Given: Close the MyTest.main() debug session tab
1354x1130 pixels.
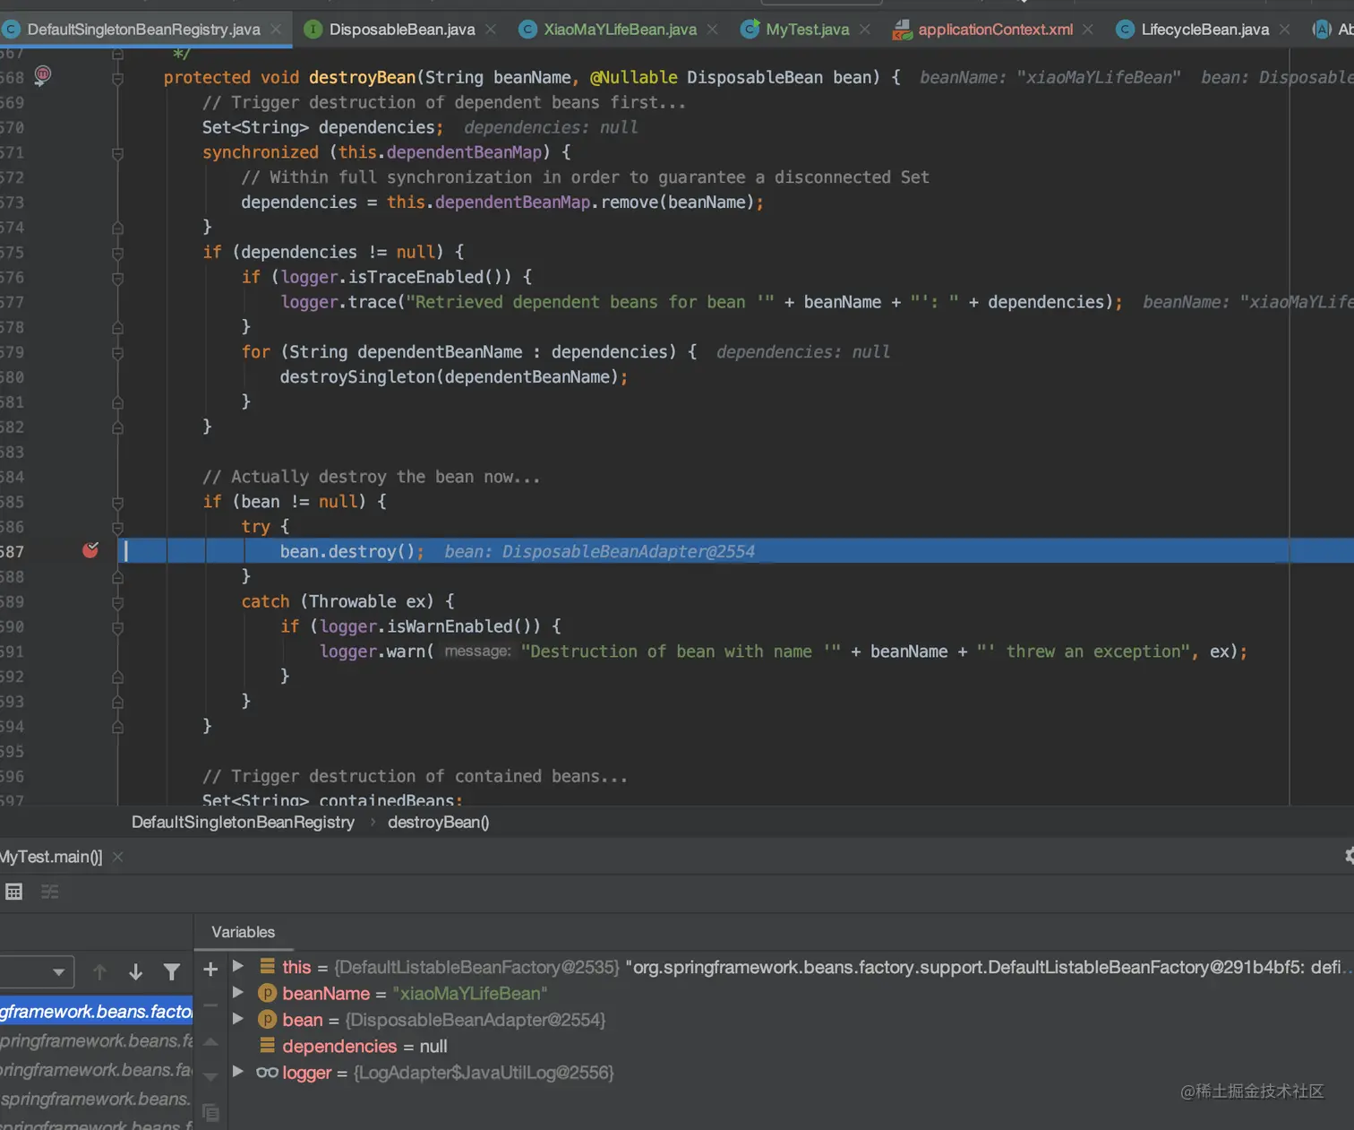Looking at the screenshot, I should coord(117,858).
